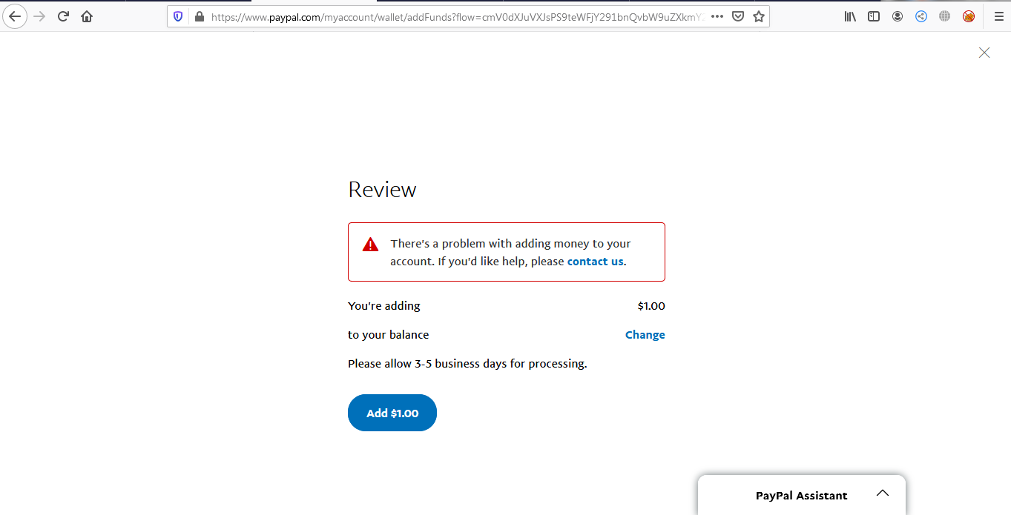This screenshot has width=1011, height=515.
Task: Open the Firefox account icon
Action: pyautogui.click(x=898, y=16)
